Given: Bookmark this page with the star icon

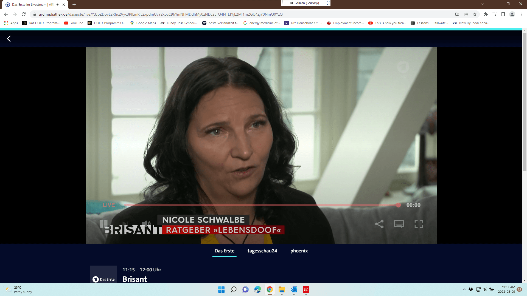Looking at the screenshot, I should [x=475, y=14].
